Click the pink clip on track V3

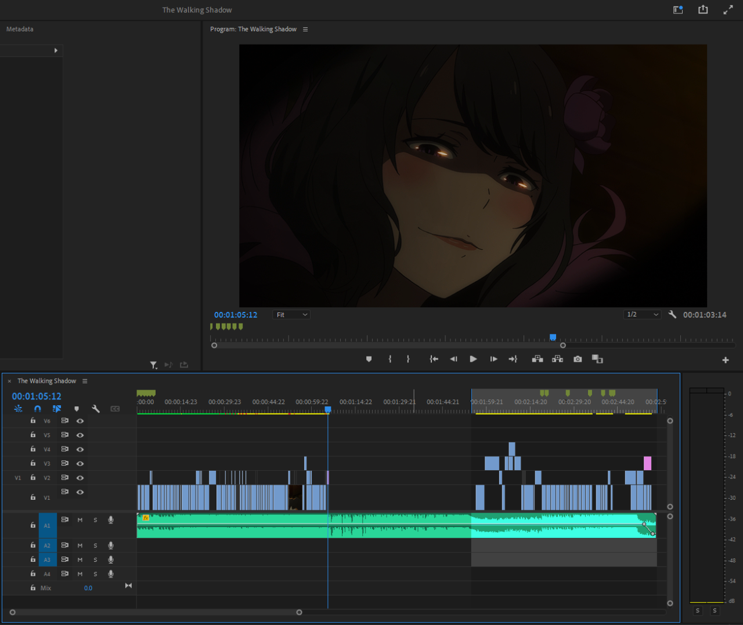[x=647, y=463]
